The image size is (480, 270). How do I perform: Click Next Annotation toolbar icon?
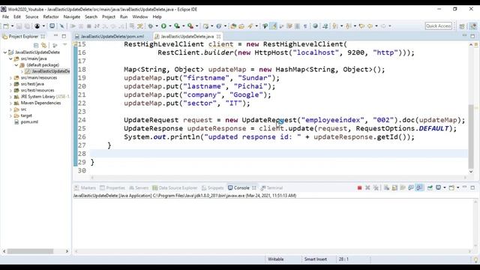335,26
